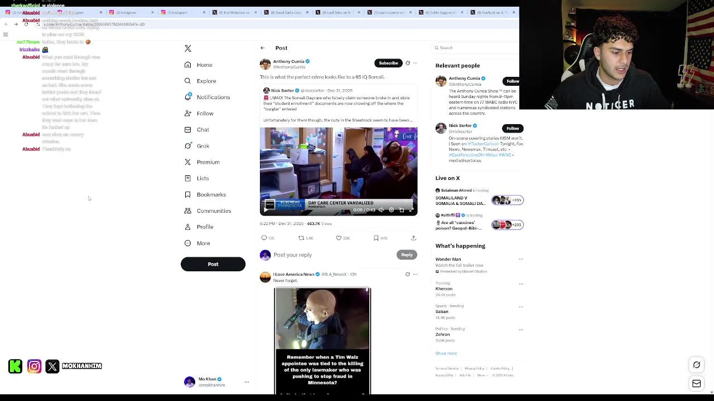Open Never forget reply image

tap(322, 341)
